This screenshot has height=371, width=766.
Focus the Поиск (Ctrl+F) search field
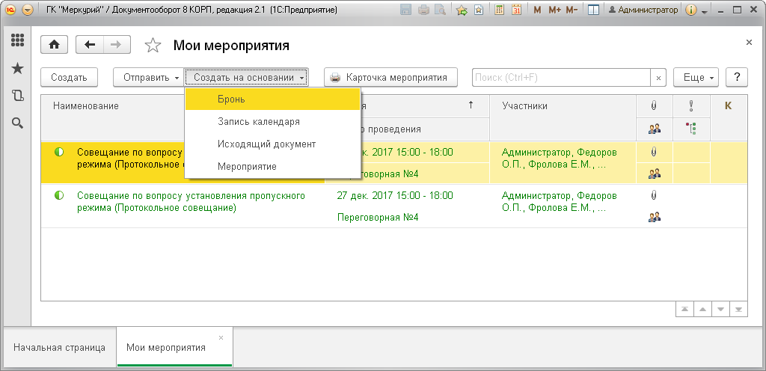(561, 77)
